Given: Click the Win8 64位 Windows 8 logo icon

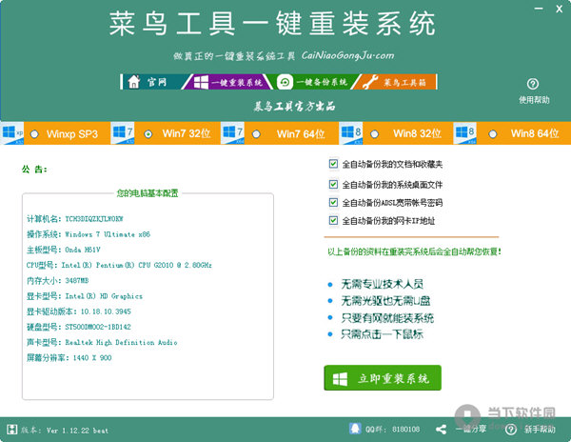Looking at the screenshot, I should (x=465, y=133).
